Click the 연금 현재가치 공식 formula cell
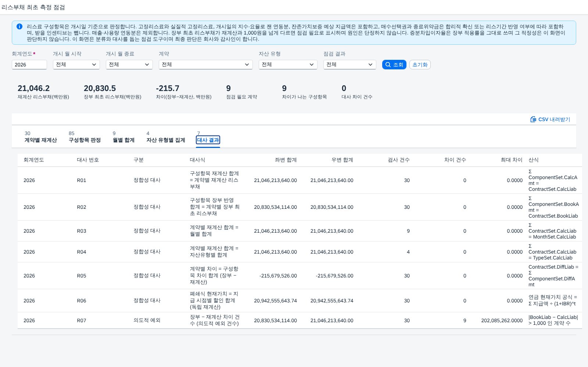 [553, 301]
